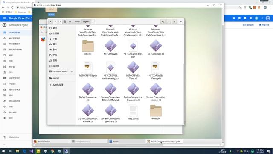Select the NETCOREWEB.Views.dll file
273x154 pixels.
click(x=133, y=70)
